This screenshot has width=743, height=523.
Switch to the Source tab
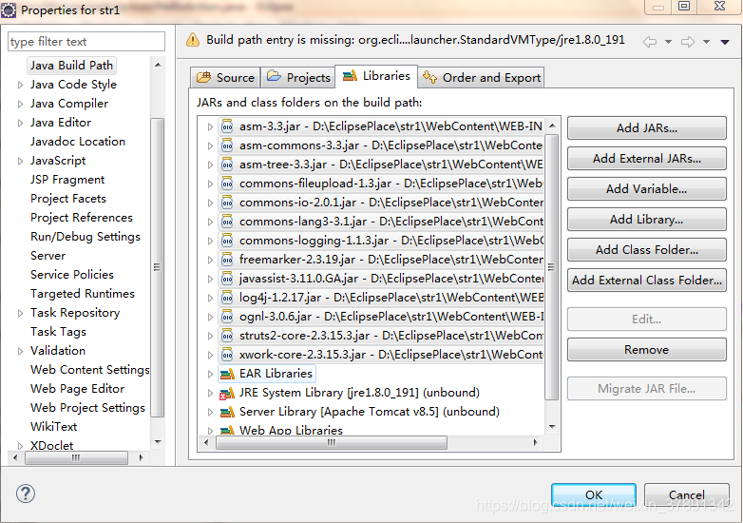pyautogui.click(x=225, y=77)
